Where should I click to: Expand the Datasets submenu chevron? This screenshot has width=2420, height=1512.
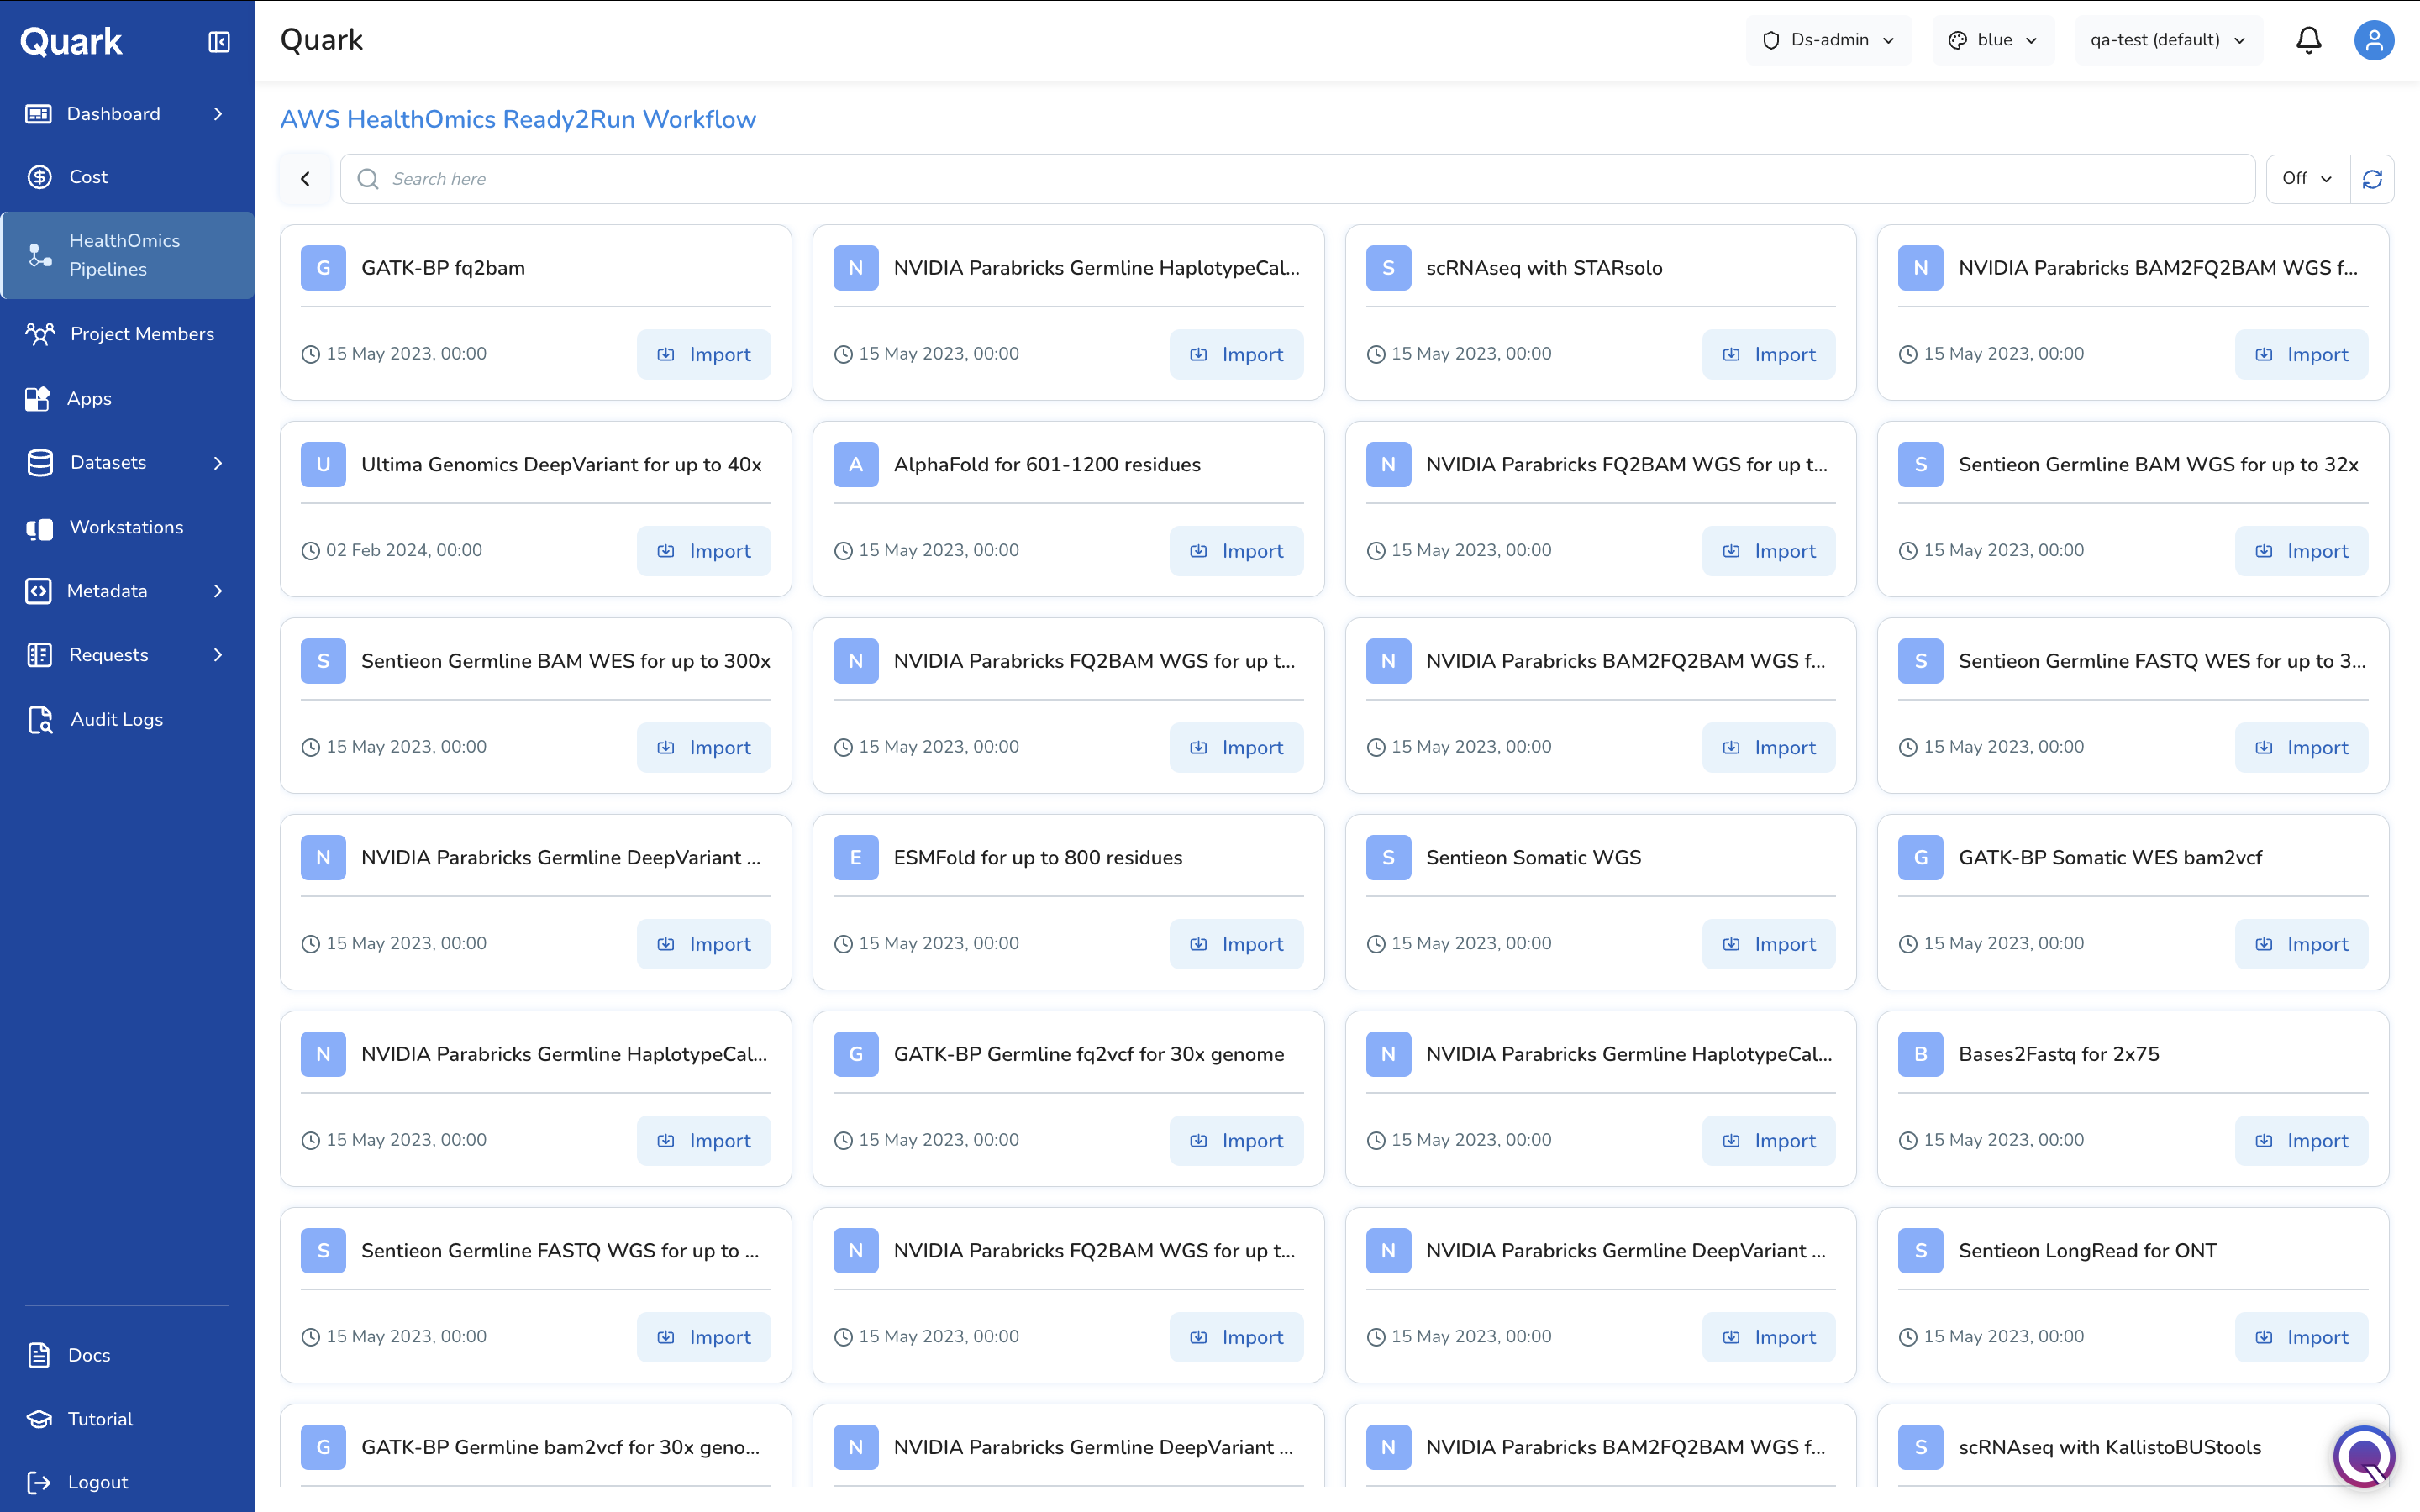click(218, 463)
